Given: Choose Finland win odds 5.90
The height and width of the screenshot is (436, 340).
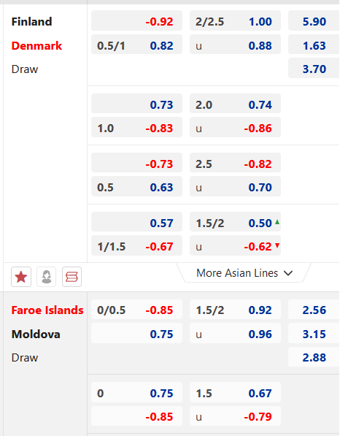Looking at the screenshot, I should point(314,20).
